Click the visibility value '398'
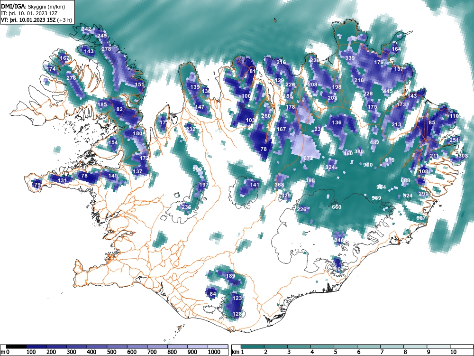Screen dimensions: 474x356 point(310,180)
